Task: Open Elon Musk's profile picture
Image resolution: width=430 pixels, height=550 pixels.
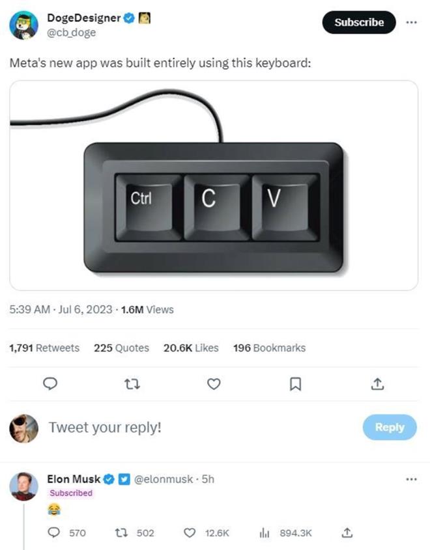Action: (x=23, y=486)
